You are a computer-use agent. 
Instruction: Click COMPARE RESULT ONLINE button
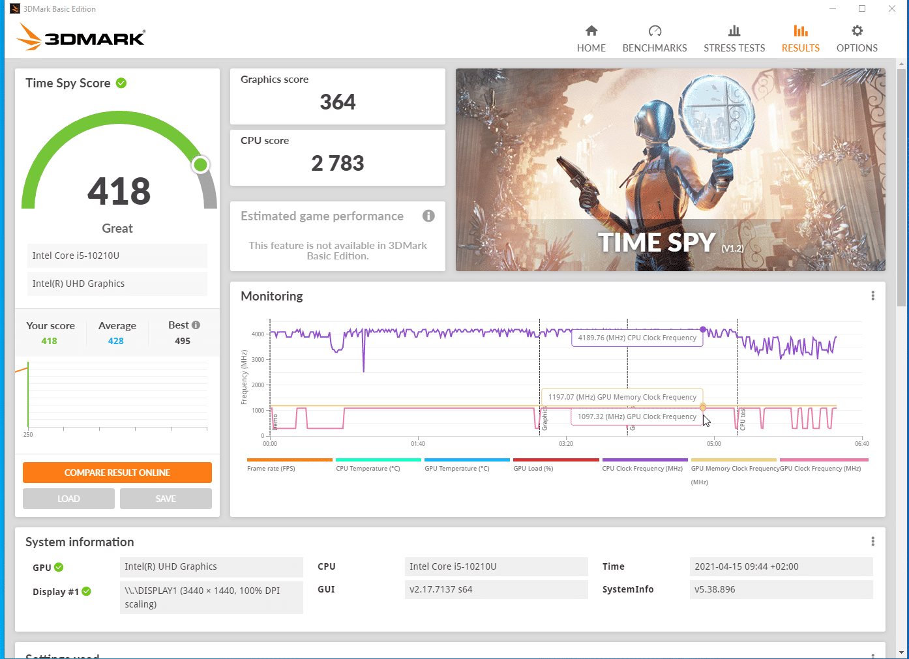[x=117, y=473]
